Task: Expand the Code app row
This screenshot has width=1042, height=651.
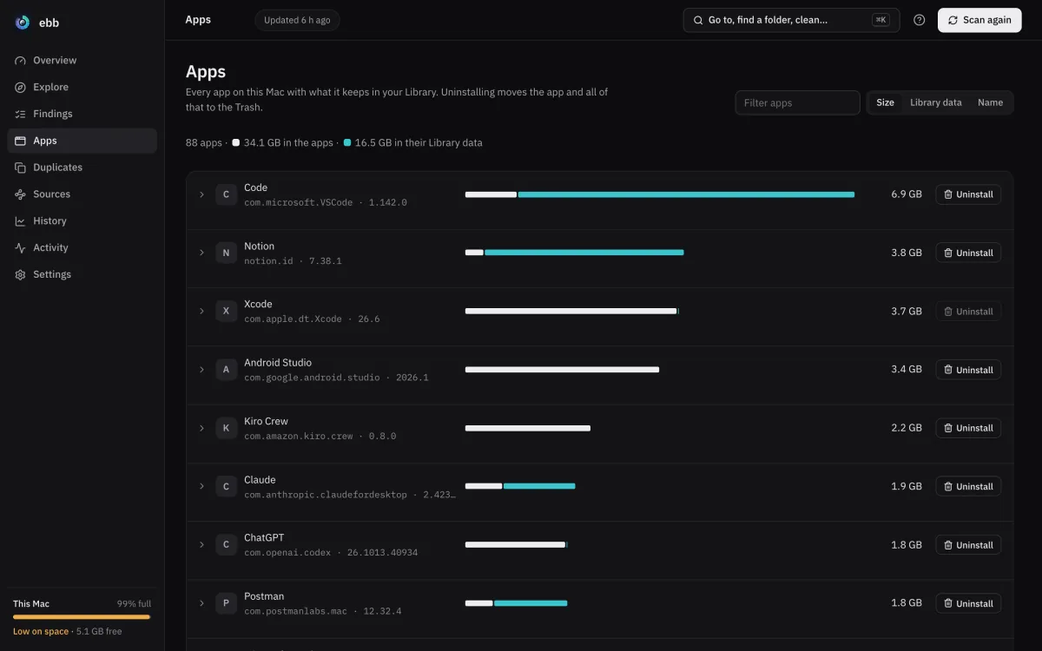Action: (201, 194)
